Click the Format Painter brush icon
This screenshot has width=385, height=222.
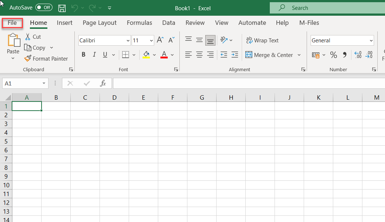pyautogui.click(x=28, y=58)
